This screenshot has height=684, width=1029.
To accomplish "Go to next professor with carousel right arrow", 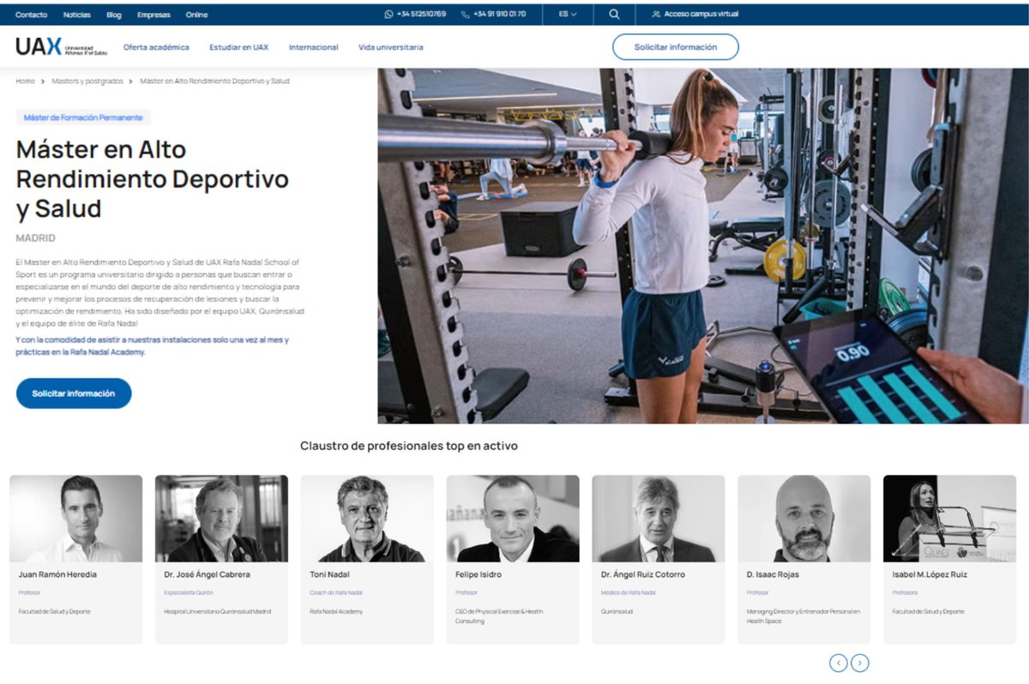I will pos(860,663).
